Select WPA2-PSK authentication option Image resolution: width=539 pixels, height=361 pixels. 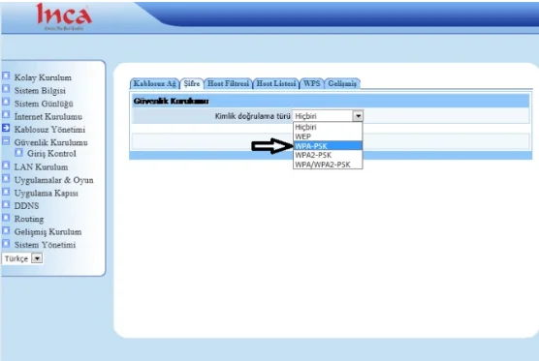[328, 155]
